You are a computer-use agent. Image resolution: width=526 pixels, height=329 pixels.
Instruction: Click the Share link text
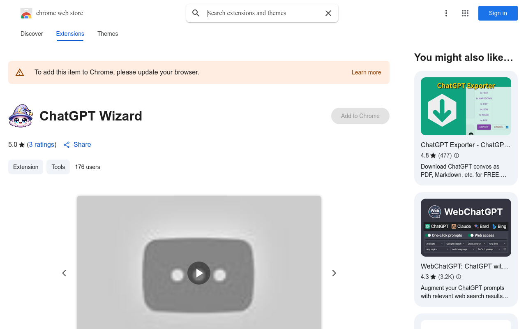click(x=82, y=144)
